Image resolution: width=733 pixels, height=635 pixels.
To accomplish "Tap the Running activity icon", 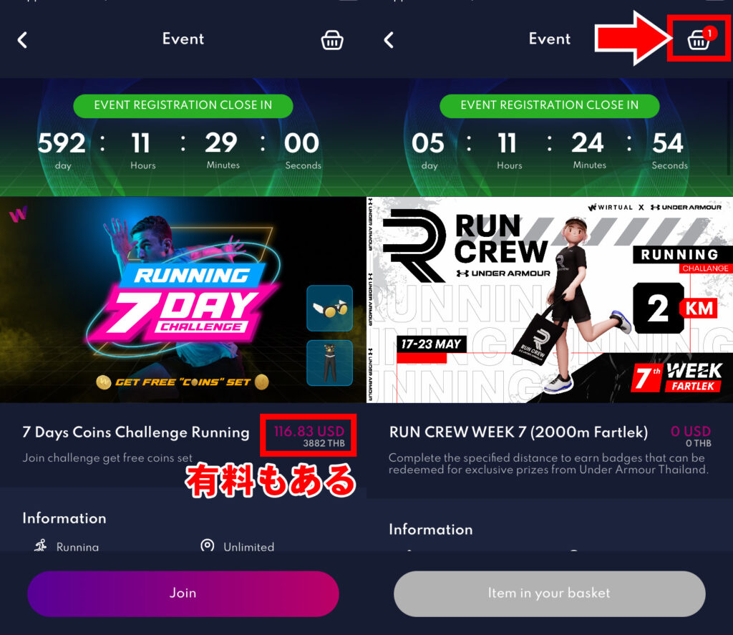I will 41,546.
